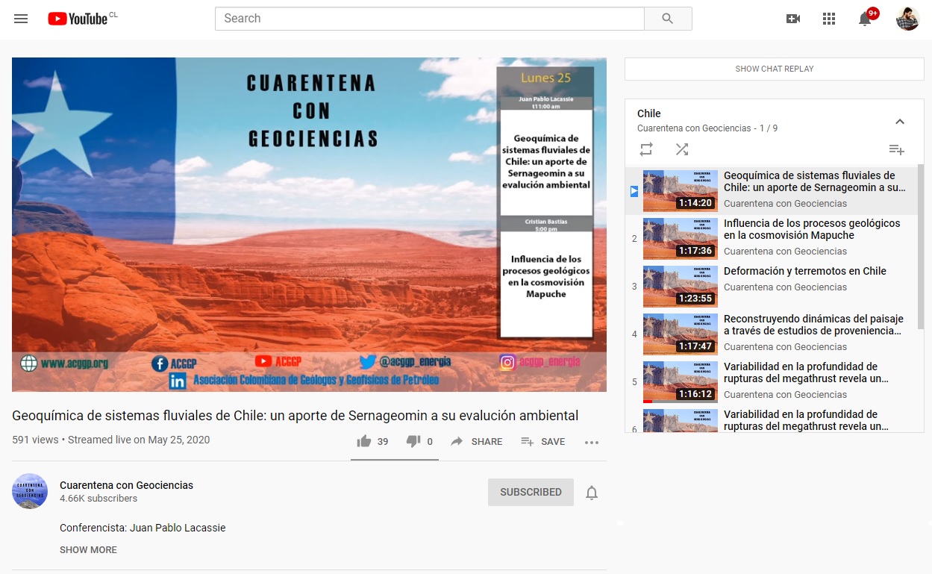Expand description with Show More
The width and height of the screenshot is (932, 574).
click(x=88, y=550)
